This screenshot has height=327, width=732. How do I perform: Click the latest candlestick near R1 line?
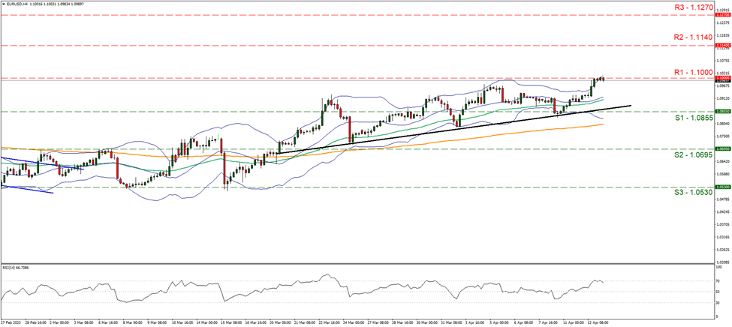(602, 79)
